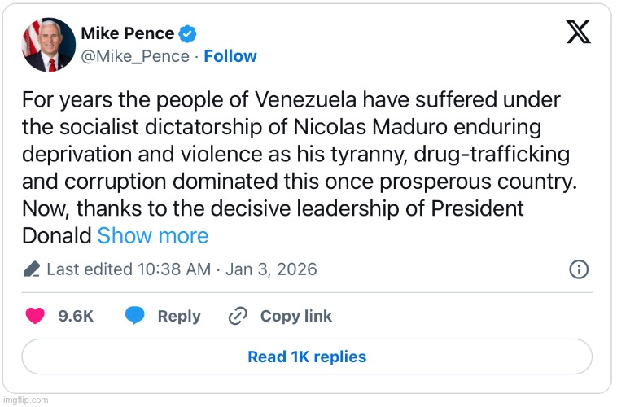Image resolution: width=617 pixels, height=407 pixels.
Task: Open the Jan 3, 2026 date link
Action: coord(270,269)
